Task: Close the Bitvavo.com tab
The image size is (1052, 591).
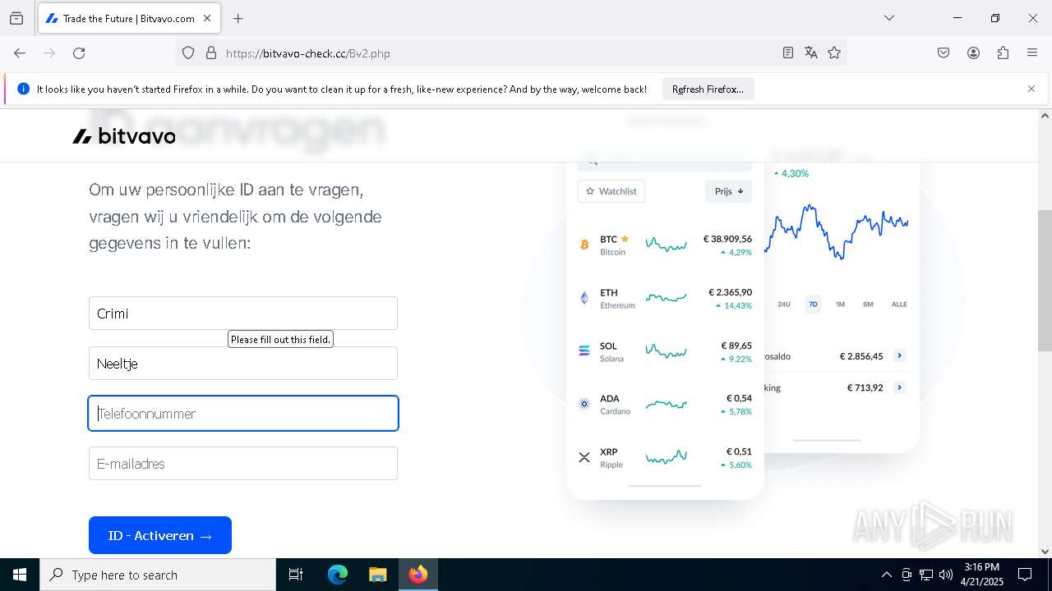Action: pos(207,18)
